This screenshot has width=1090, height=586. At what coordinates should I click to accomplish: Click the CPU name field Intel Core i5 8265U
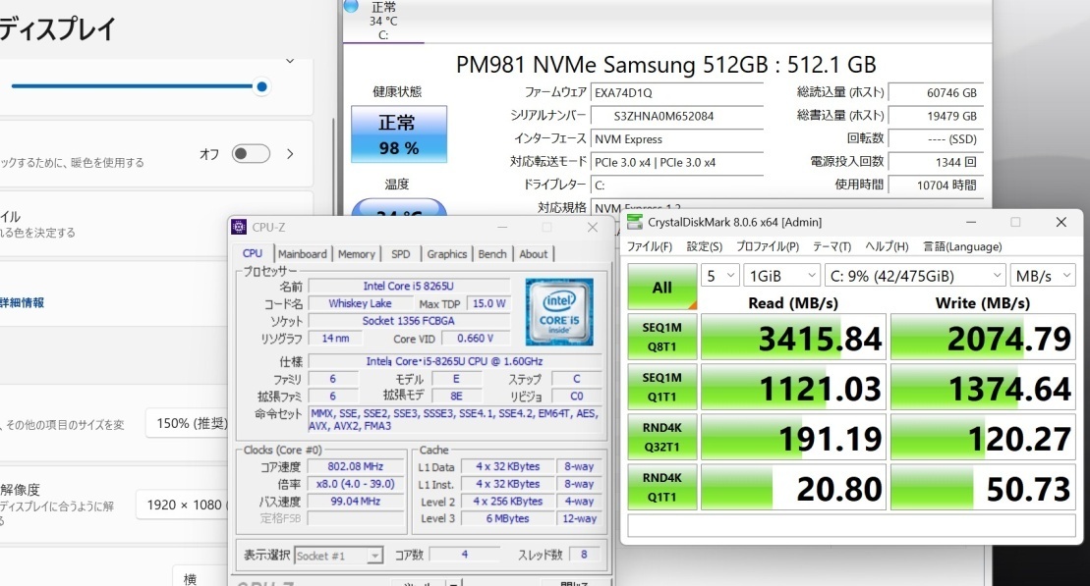pyautogui.click(x=409, y=286)
